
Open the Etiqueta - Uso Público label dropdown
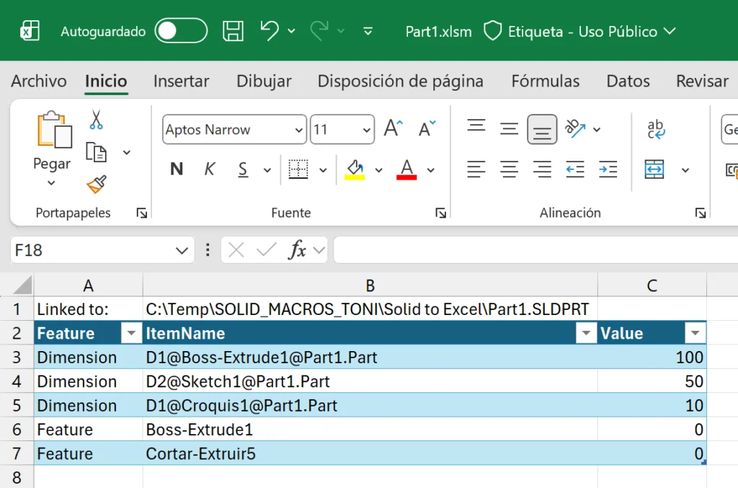tap(670, 31)
